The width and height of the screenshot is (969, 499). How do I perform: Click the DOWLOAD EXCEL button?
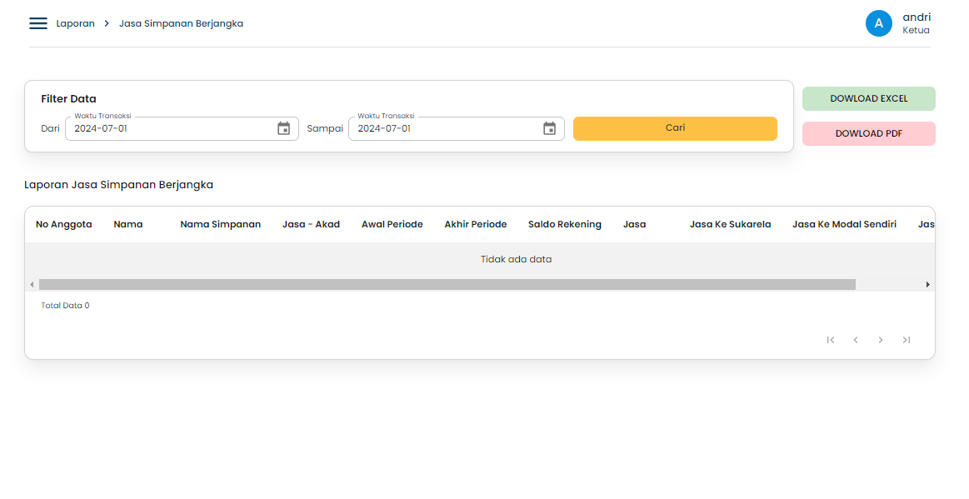pos(868,98)
